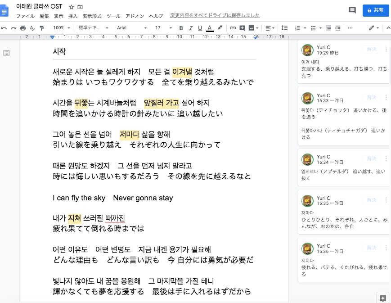Open the 表示形式 menu
Screen dimensions: 391x303
point(92,16)
